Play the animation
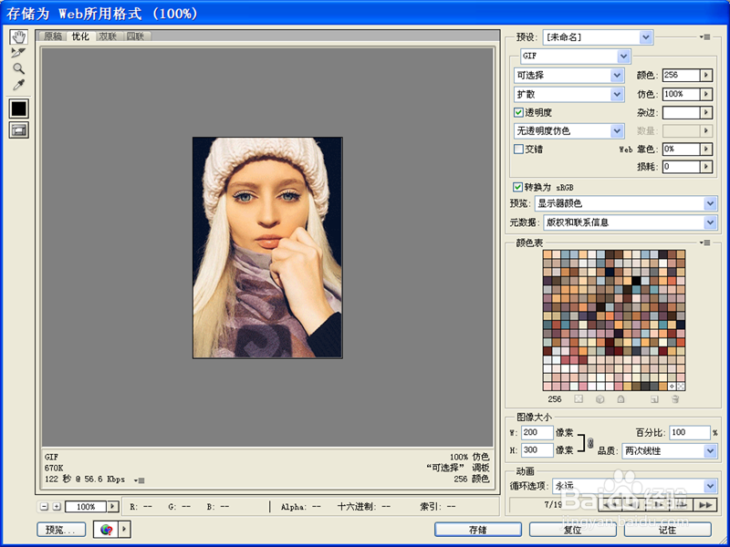Viewport: 730px width, 547px height. click(x=658, y=505)
